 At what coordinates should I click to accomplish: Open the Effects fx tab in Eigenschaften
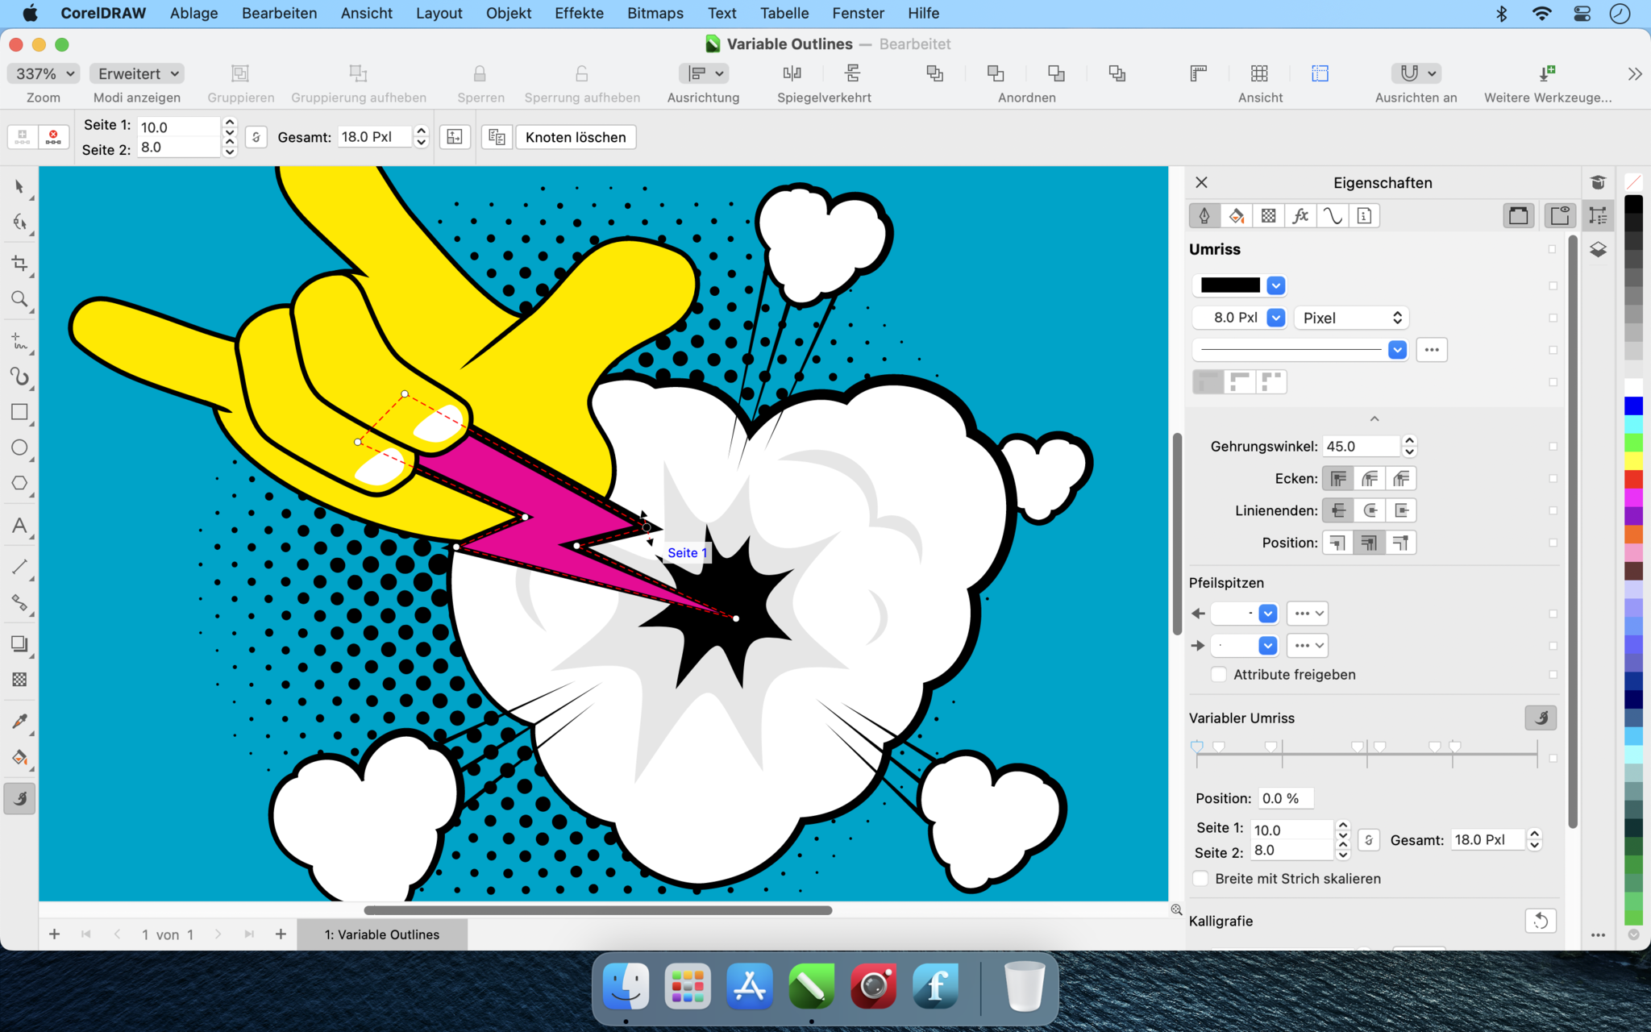[x=1300, y=215]
